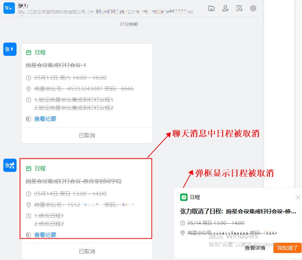Click title 绚星会议集成钉钉会议-1

coord(56,65)
